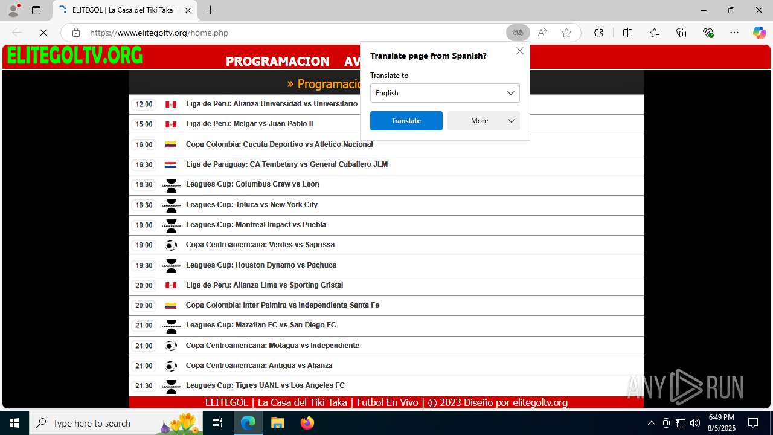Open Montreal Impact vs Puebla match
The image size is (773, 435).
[256, 225]
